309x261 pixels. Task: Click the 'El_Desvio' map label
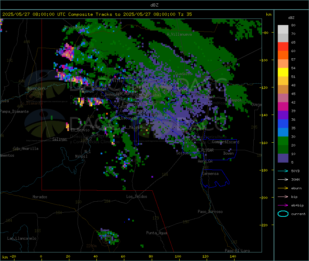[80, 130]
